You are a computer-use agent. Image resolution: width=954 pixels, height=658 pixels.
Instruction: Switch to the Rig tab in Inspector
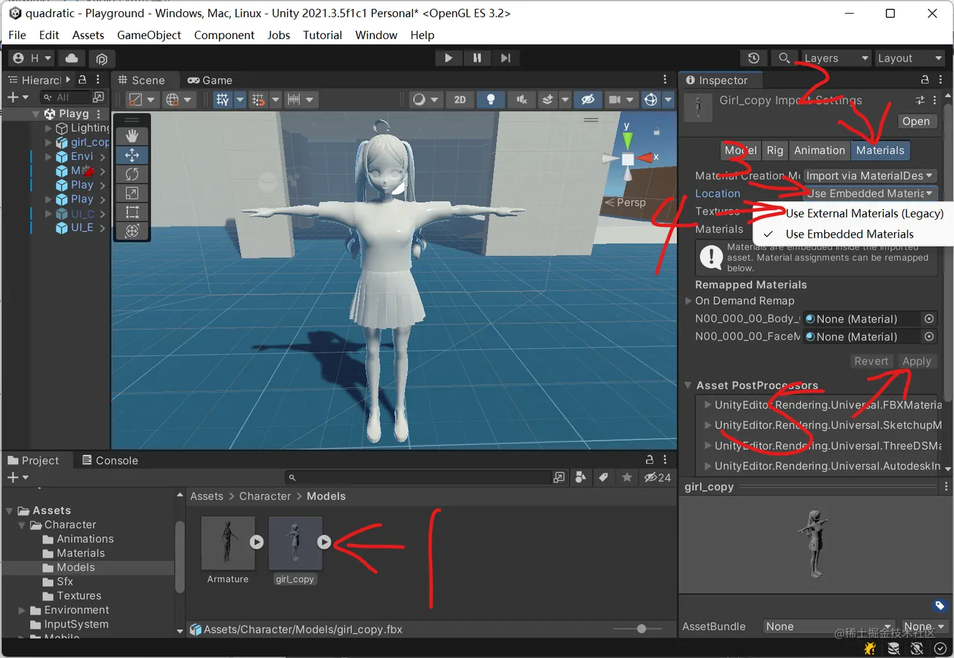pyautogui.click(x=775, y=150)
